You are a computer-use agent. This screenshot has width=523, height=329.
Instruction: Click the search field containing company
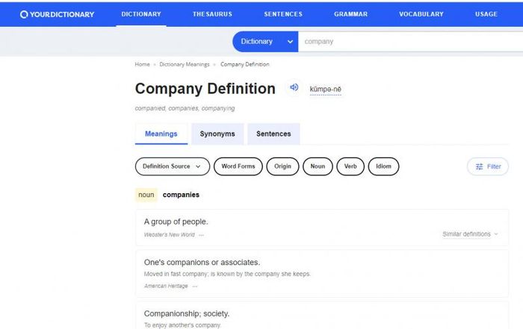click(x=410, y=42)
